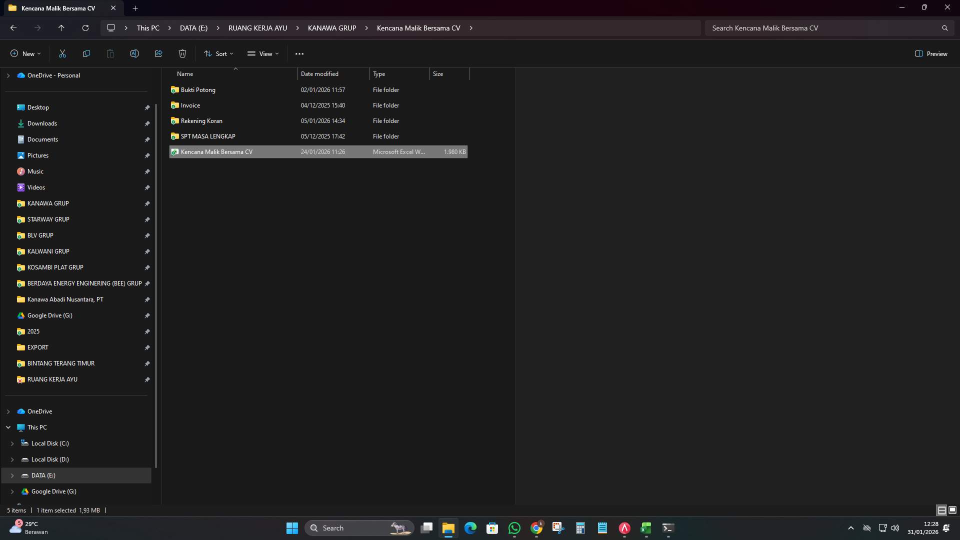The height and width of the screenshot is (540, 960).
Task: Launch Excel from the taskbar
Action: coord(645,527)
